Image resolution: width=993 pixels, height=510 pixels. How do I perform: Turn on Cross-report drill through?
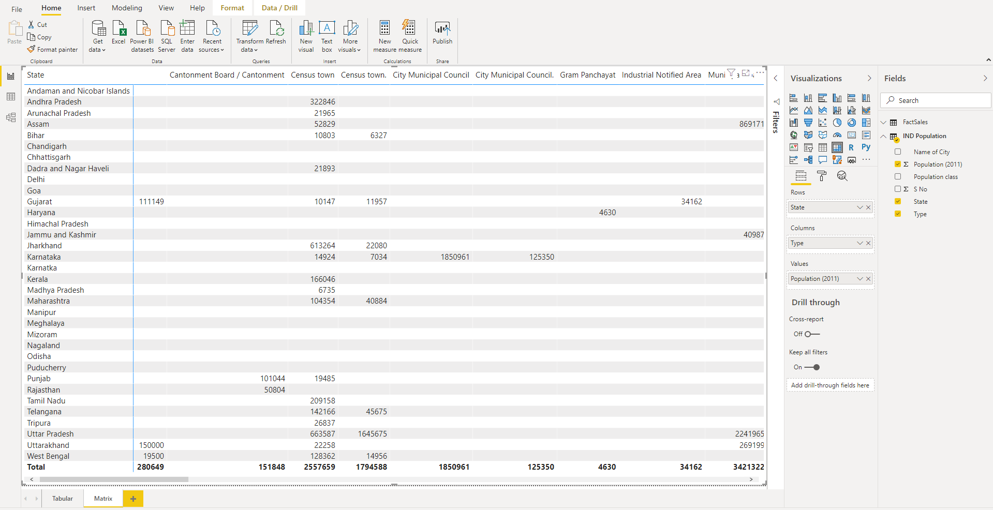(812, 334)
